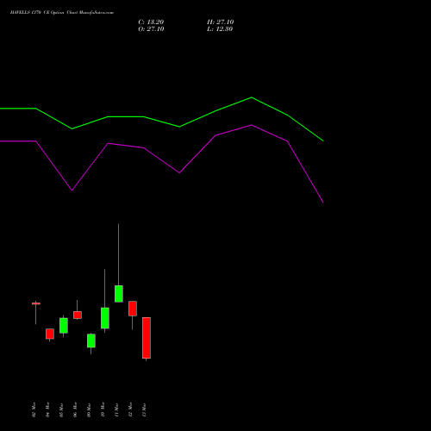431x431 pixels.
Task: Click the 11 Mar date label
Action: [116, 409]
